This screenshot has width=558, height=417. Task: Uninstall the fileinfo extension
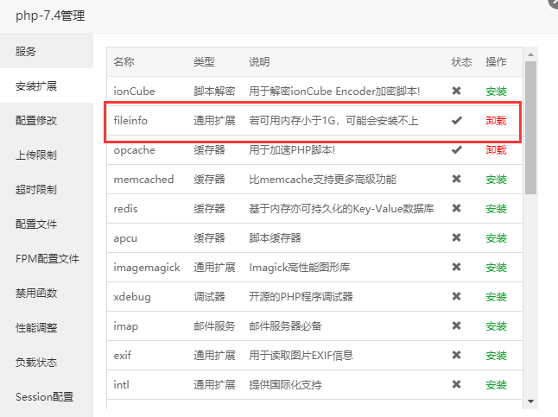[496, 121]
